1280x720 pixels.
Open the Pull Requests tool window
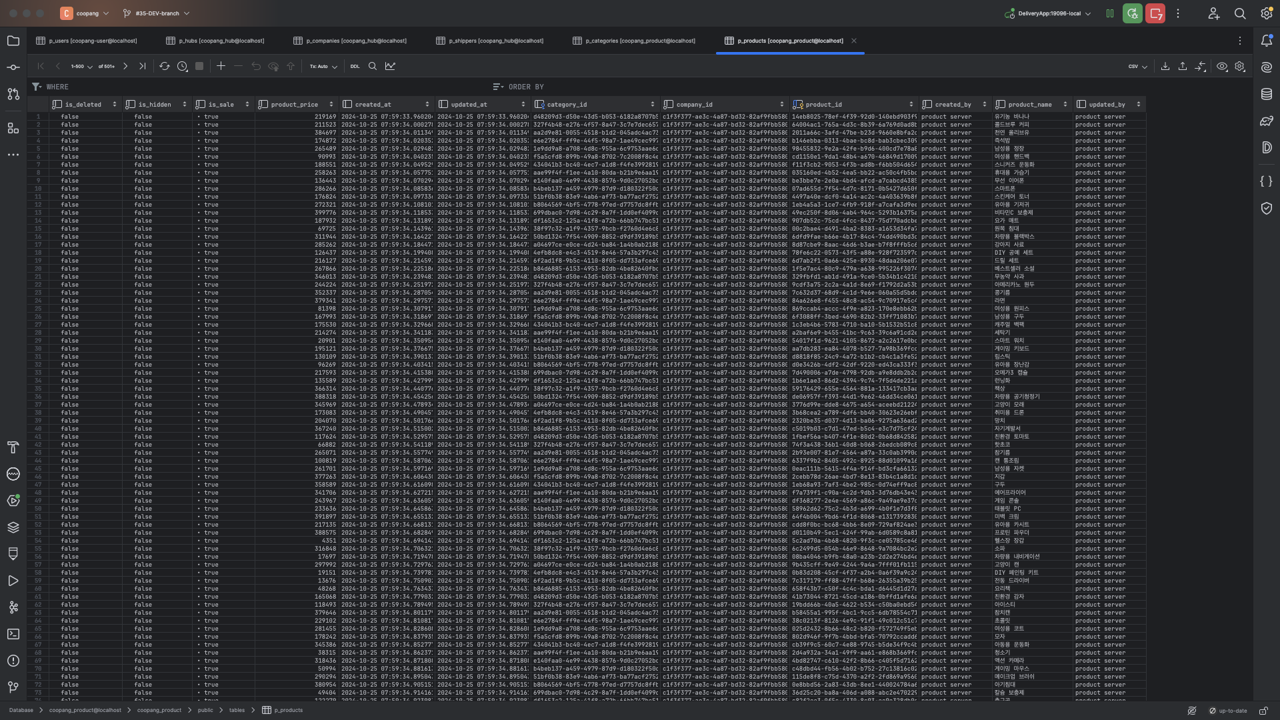click(13, 94)
